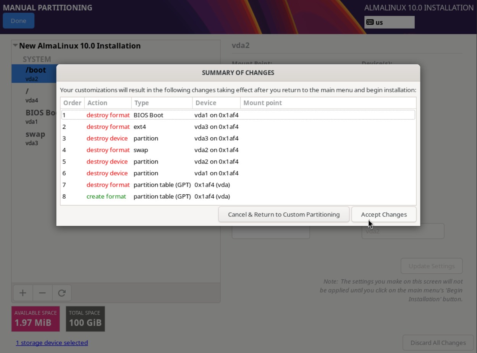Click the 'BIOS Boot' type cell

click(x=148, y=115)
